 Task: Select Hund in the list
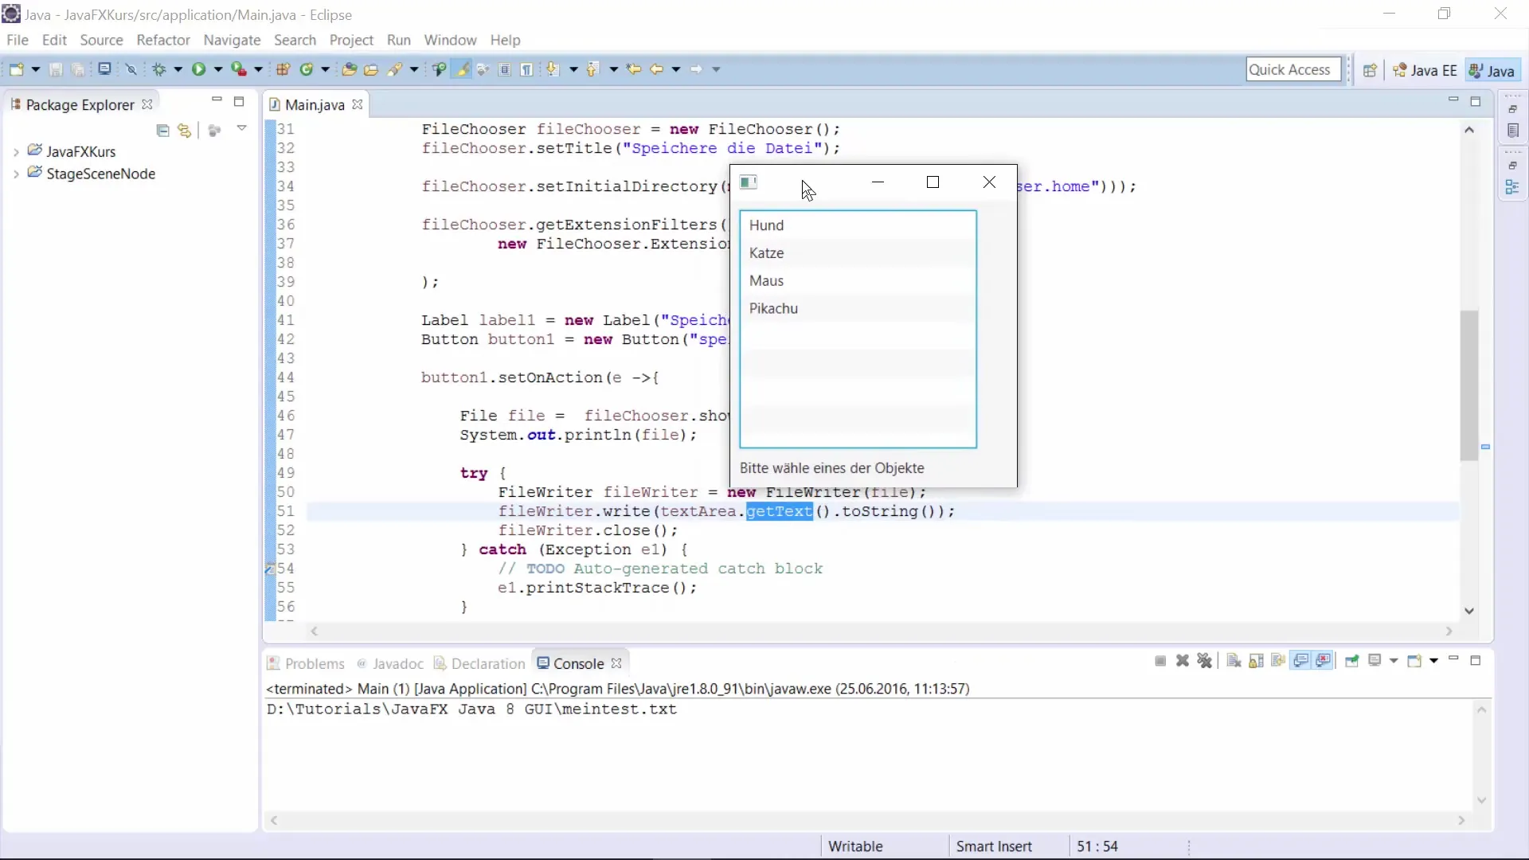click(858, 225)
